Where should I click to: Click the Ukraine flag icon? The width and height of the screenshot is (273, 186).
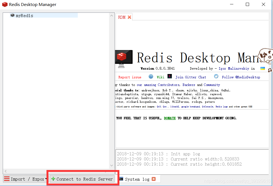(263, 68)
